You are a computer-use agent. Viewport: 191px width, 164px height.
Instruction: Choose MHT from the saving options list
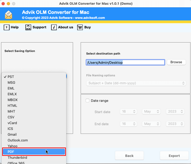tap(34, 112)
